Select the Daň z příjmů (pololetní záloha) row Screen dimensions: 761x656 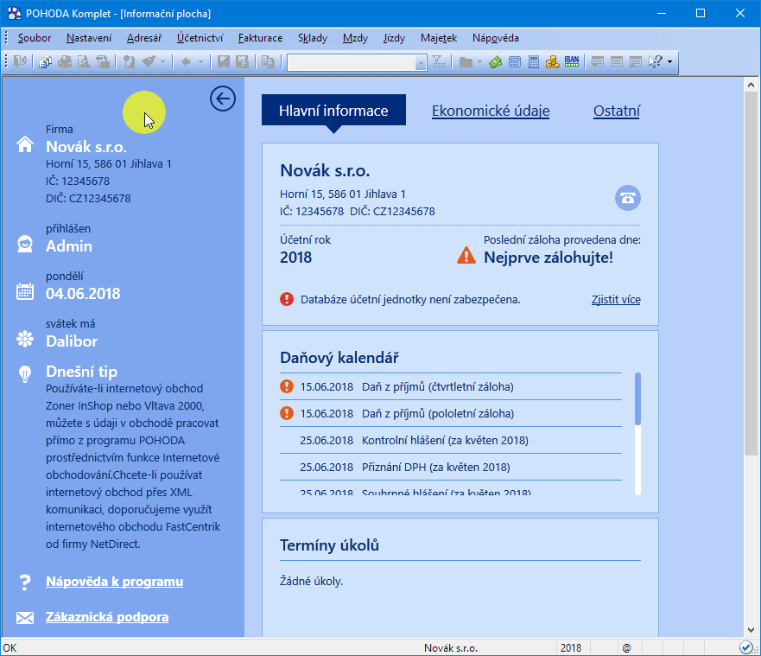coord(451,413)
